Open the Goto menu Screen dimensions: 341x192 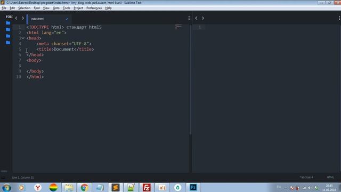[56, 8]
